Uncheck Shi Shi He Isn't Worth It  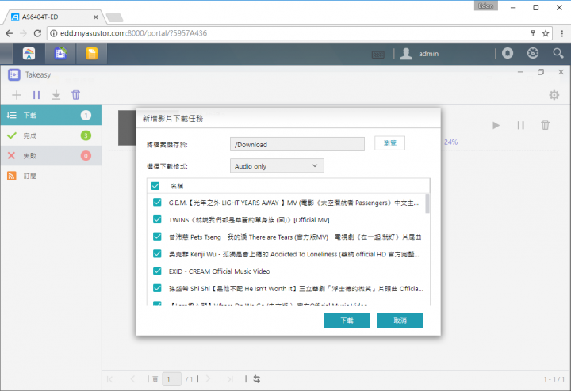pyautogui.click(x=157, y=288)
